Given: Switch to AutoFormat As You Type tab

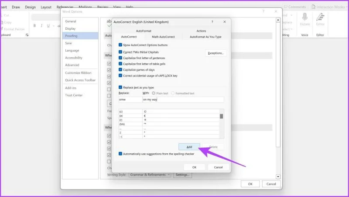Looking at the screenshot, I should pyautogui.click(x=205, y=37).
